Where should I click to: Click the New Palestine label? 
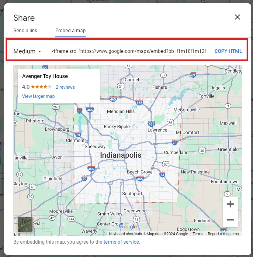tap(195, 172)
